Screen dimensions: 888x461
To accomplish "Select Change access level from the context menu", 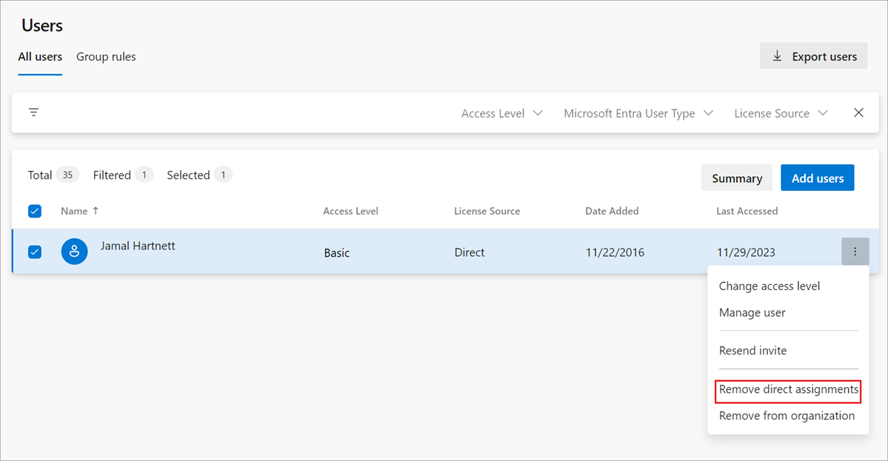I will click(770, 286).
